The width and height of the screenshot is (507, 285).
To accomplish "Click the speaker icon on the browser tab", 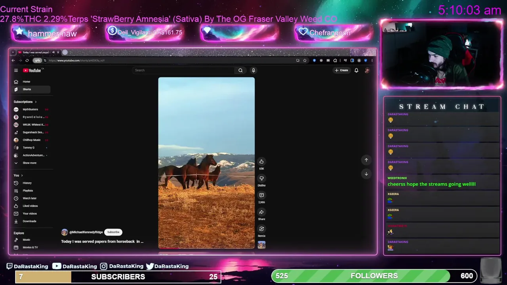I will tap(53, 52).
